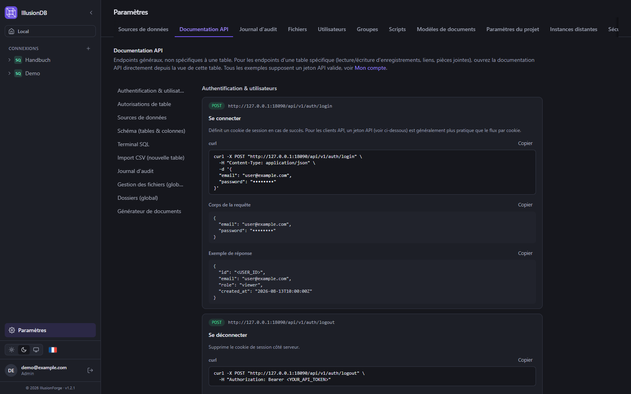Open the Modèles de documents tab
This screenshot has height=394, width=631.
coord(446,29)
